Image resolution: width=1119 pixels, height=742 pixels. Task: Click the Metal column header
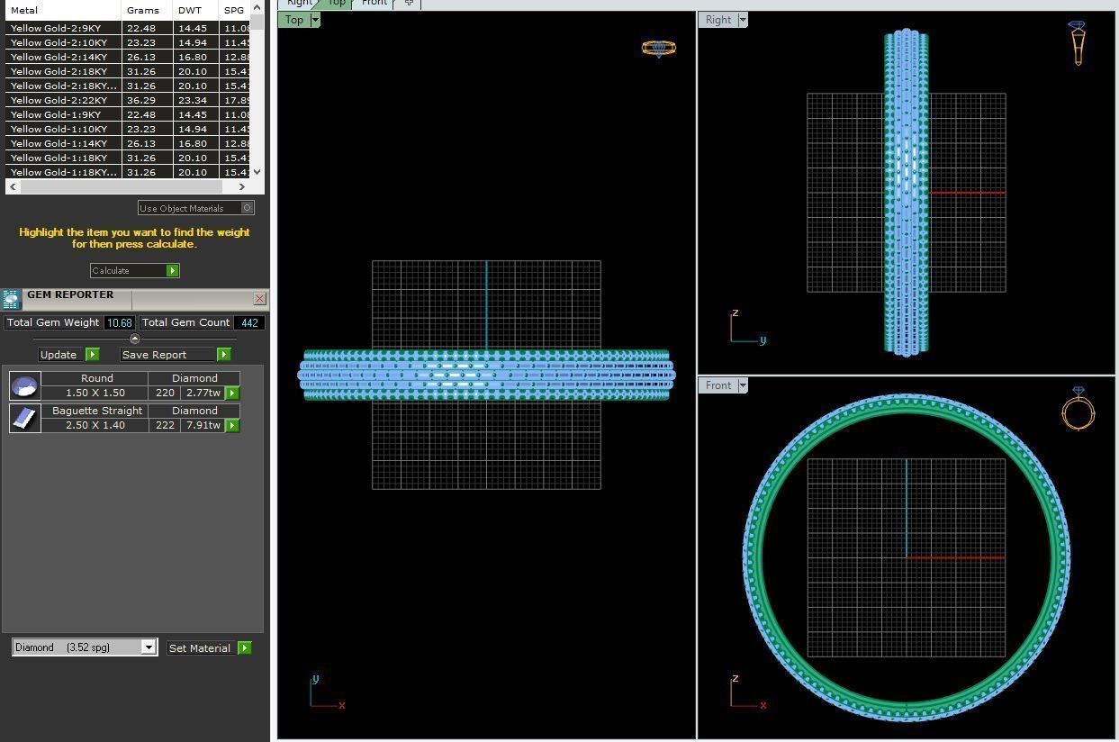[63, 10]
